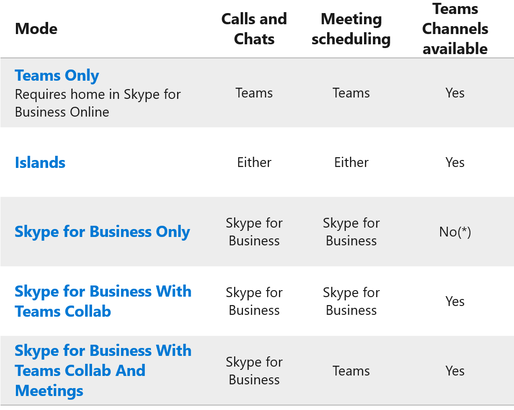Screen dimensions: 514x410
Task: Select Calls and Chats cell for Teams Only
Action: click(x=254, y=93)
